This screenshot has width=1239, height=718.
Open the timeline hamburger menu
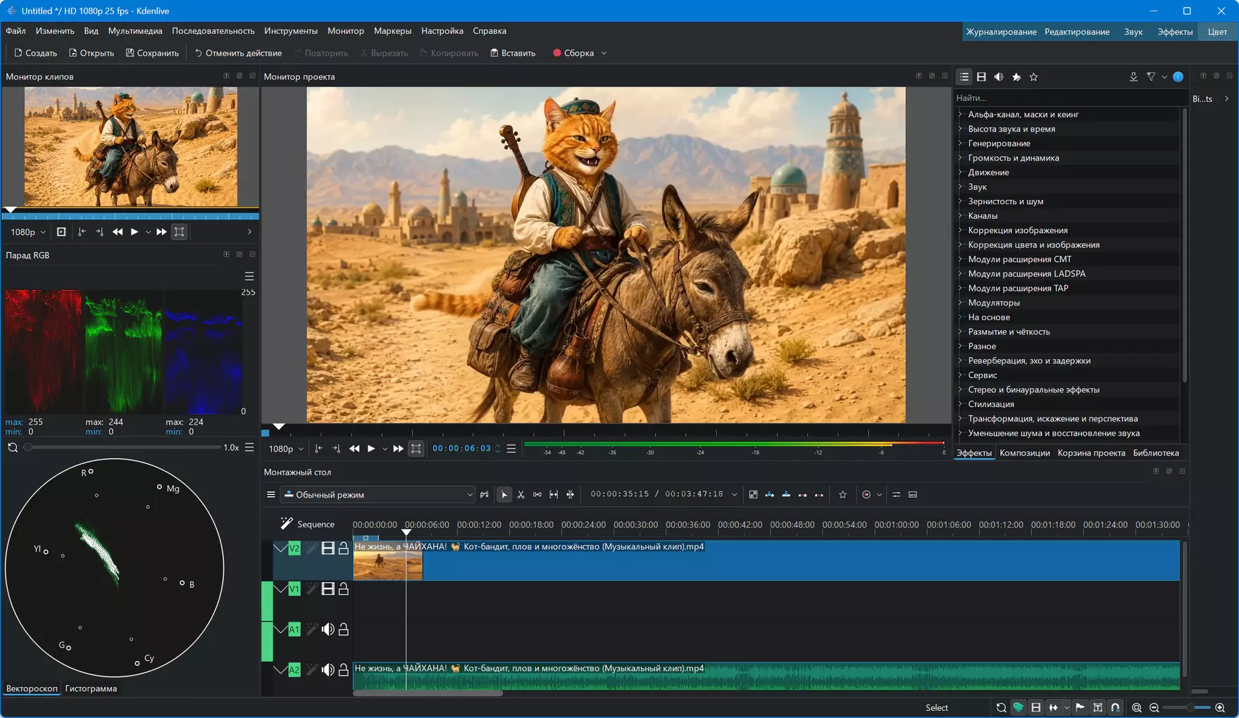[270, 495]
